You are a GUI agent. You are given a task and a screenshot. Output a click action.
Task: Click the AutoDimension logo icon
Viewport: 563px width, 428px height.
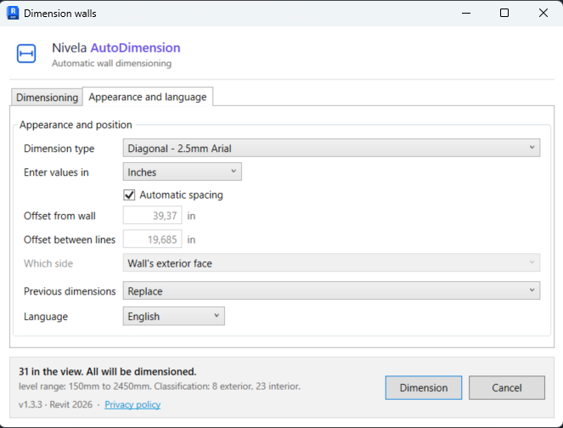point(26,53)
